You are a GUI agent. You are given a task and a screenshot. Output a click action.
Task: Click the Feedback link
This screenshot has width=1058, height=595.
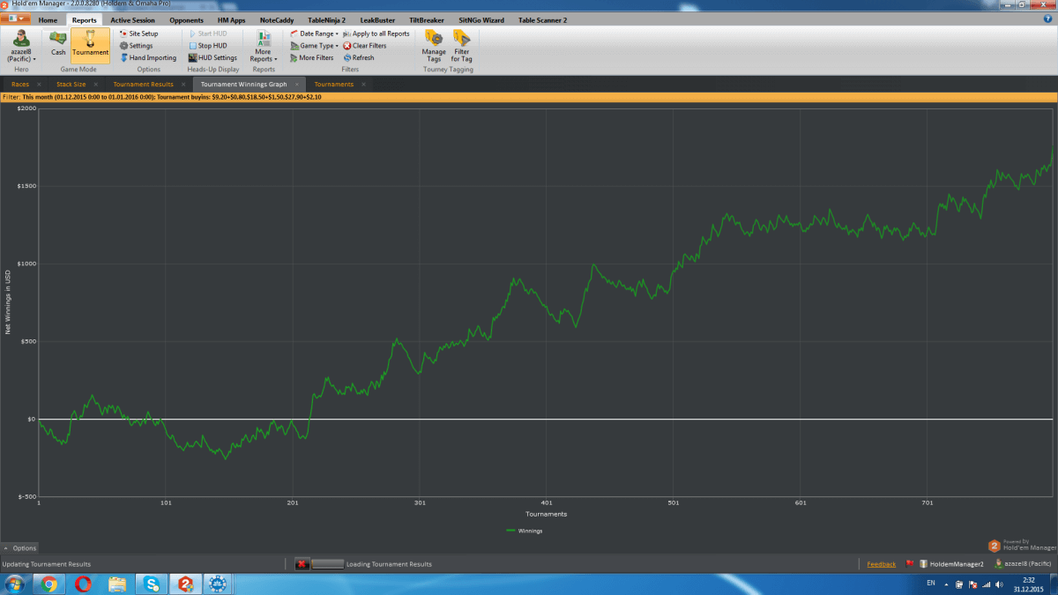[881, 564]
